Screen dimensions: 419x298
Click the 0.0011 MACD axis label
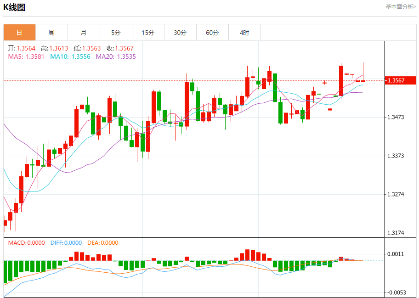coord(396,254)
